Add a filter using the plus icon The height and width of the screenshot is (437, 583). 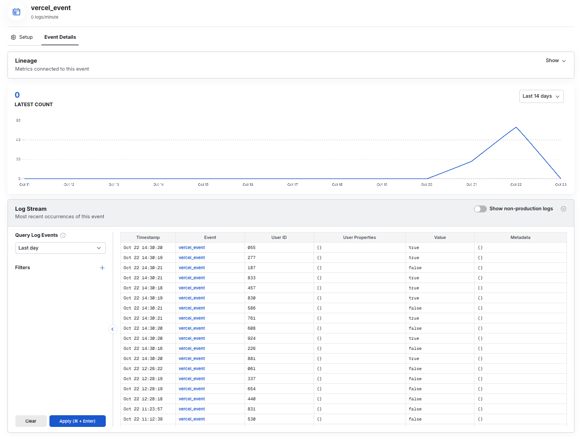click(x=102, y=268)
